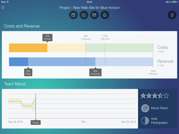
Task: Select the 20k Paid revenue marker
Action: coord(28,72)
